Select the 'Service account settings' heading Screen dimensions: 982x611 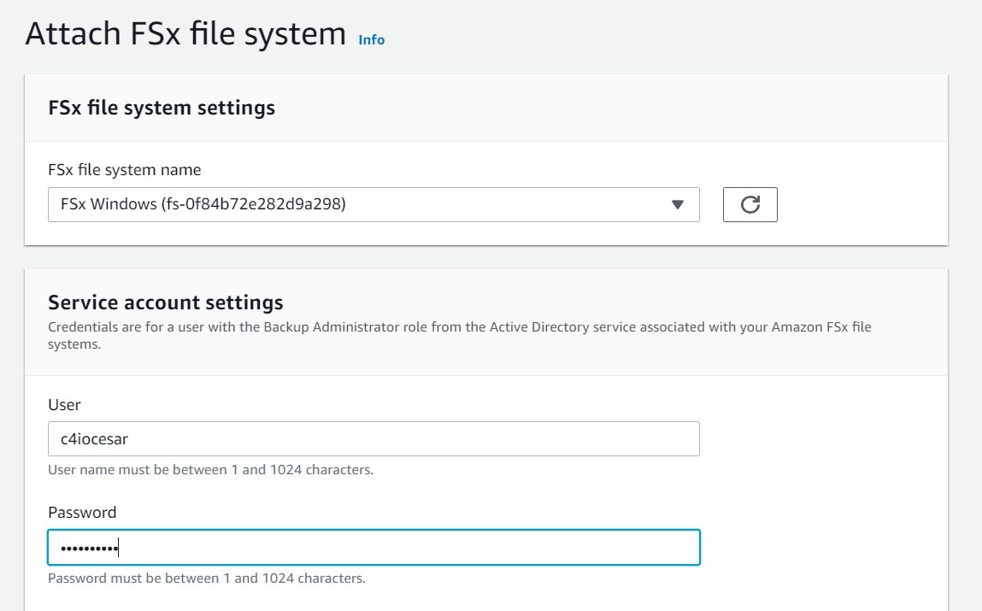(x=165, y=303)
